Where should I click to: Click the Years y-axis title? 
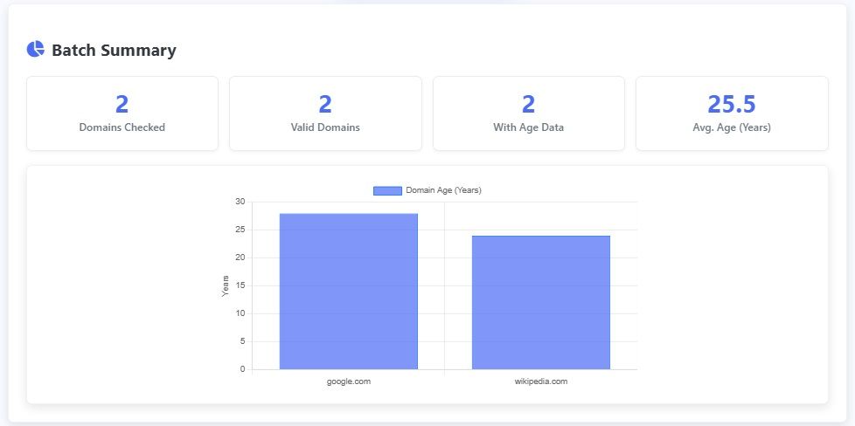pos(226,286)
